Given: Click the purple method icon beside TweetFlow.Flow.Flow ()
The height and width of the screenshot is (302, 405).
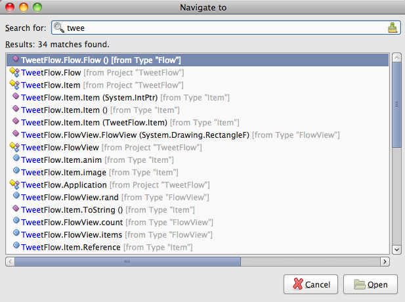Looking at the screenshot, I should click(15, 60).
